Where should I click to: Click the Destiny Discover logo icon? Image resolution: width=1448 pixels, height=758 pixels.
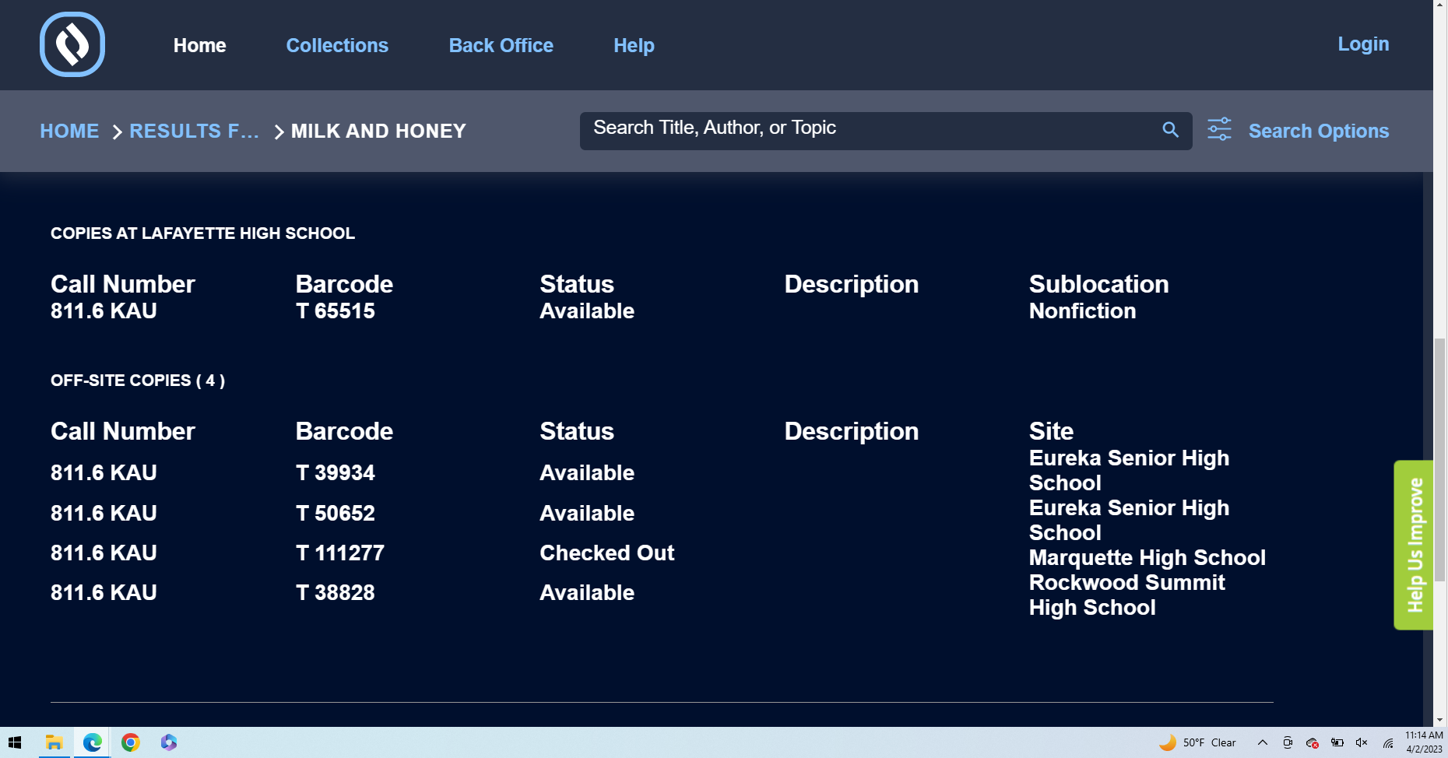(72, 44)
